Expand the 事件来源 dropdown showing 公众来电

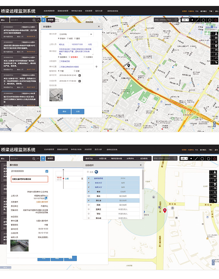(91, 34)
